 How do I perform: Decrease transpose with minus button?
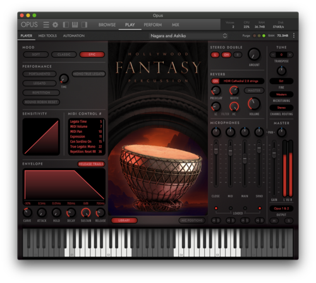click(x=273, y=55)
